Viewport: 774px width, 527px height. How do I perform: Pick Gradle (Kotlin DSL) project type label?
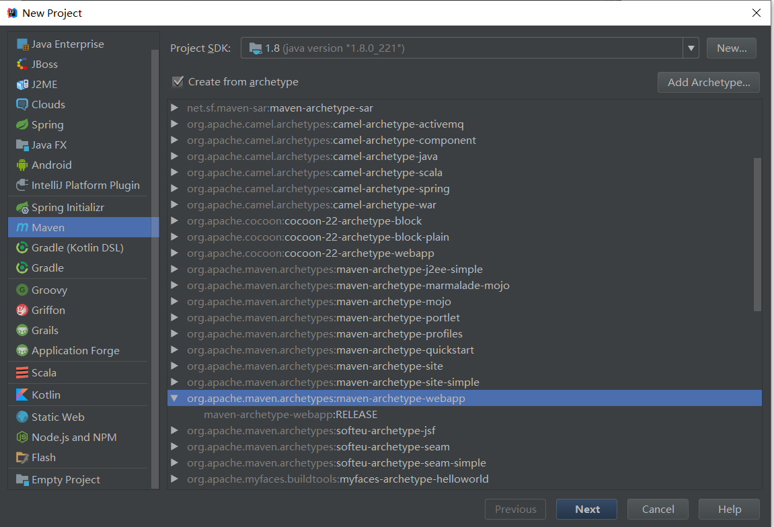tap(77, 248)
